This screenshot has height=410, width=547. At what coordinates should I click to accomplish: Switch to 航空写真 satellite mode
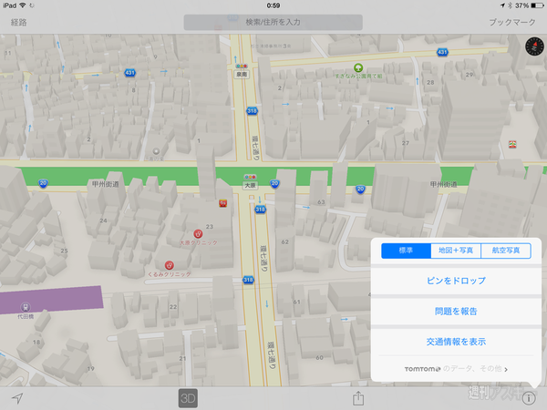click(506, 251)
